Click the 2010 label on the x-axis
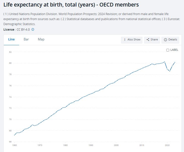Image resolution: width=184 pixels, height=152 pixels. (x=142, y=145)
